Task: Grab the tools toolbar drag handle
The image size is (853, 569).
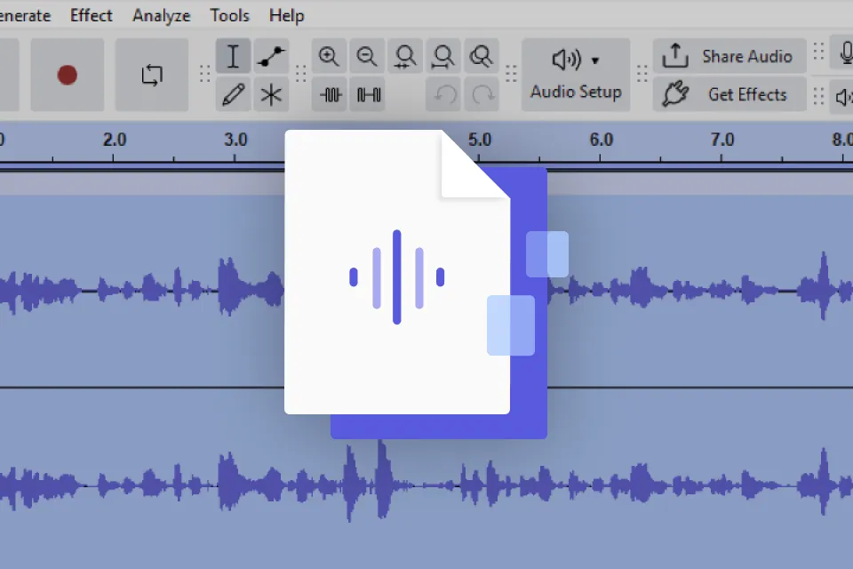Action: pyautogui.click(x=204, y=74)
